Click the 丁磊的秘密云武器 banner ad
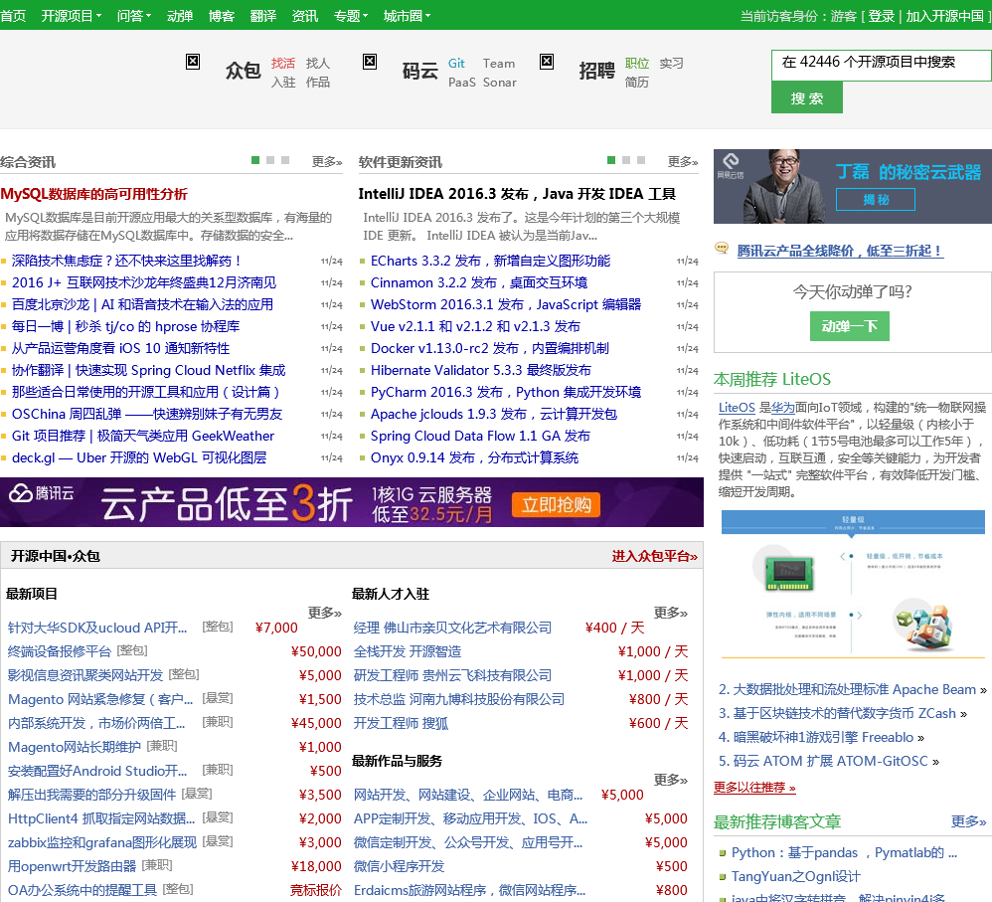This screenshot has width=992, height=902. (x=852, y=186)
